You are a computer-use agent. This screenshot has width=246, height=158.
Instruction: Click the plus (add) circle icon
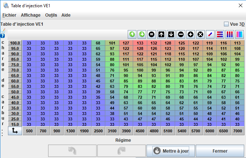190,34
